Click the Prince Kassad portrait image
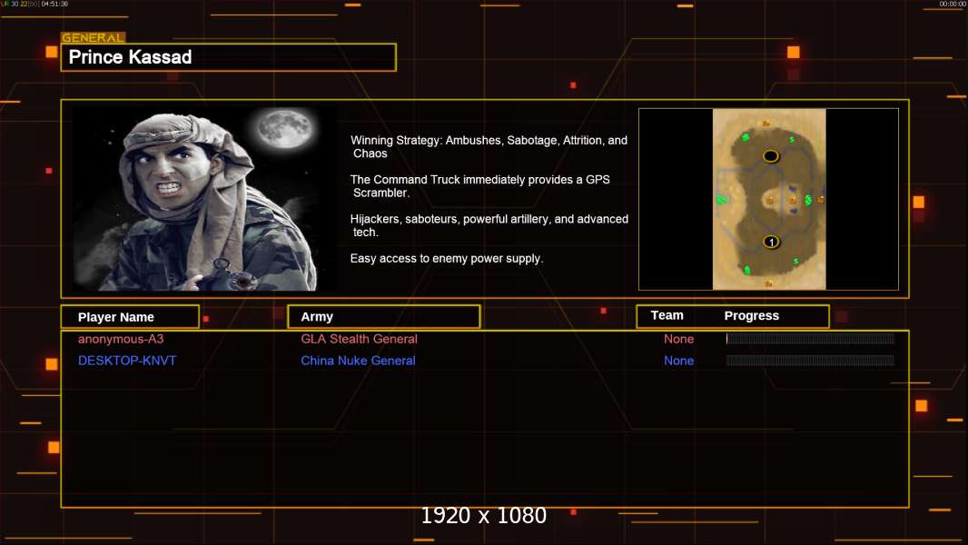Screen dimensions: 968x545 tap(203, 198)
